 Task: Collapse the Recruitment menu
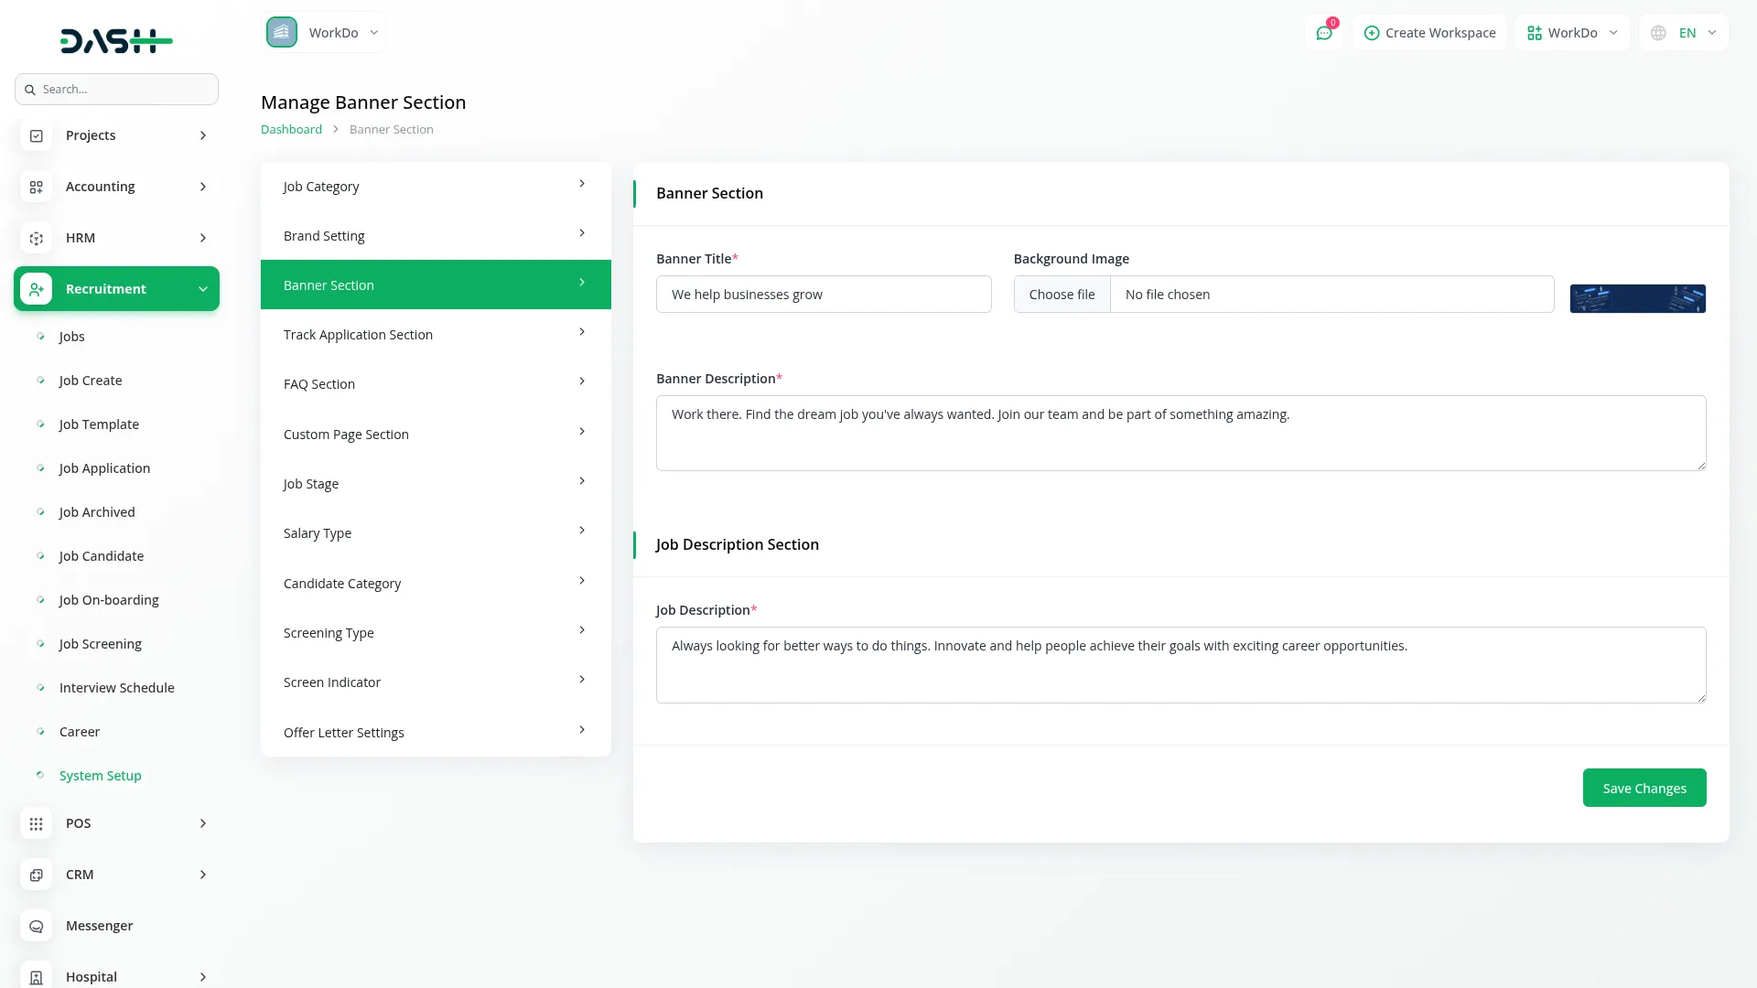click(203, 289)
